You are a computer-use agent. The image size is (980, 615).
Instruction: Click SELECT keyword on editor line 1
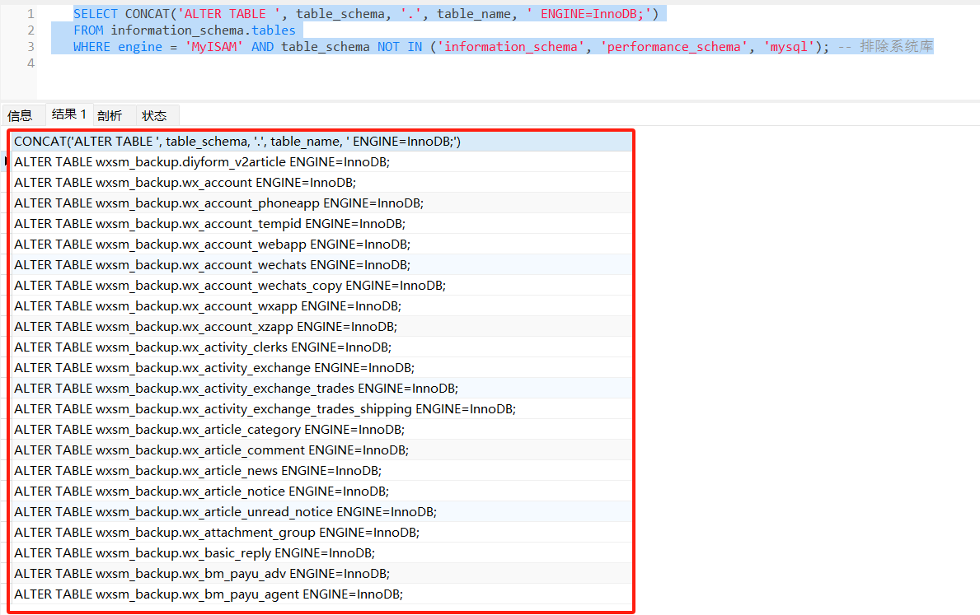click(95, 14)
